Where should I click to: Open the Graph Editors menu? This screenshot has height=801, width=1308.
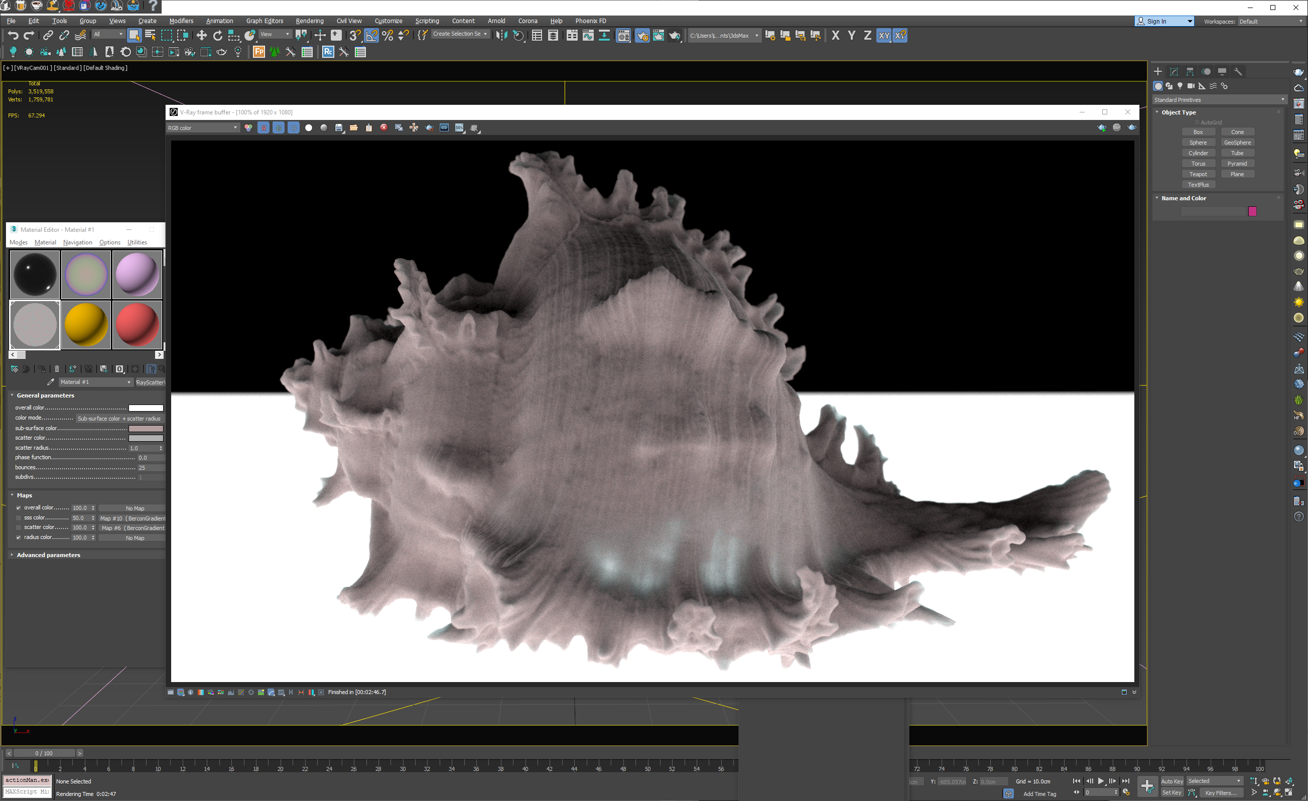[x=265, y=21]
